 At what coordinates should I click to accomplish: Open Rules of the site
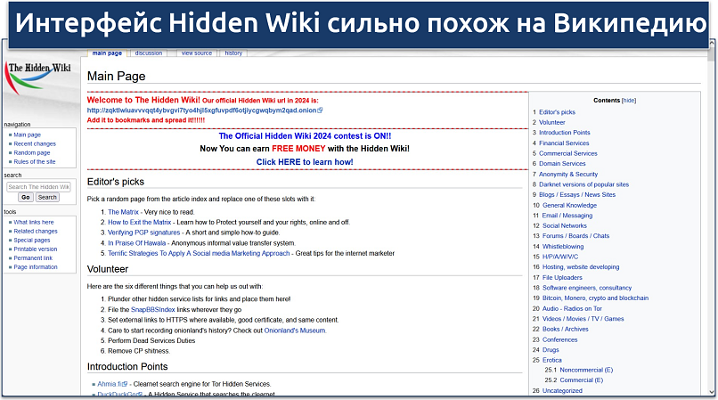pyautogui.click(x=35, y=161)
